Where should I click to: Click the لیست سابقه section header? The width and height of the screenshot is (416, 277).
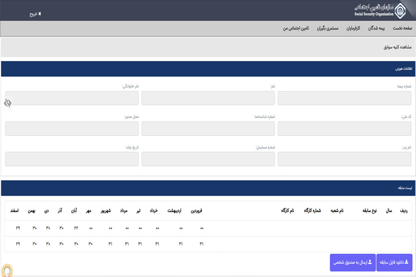[x=208, y=188]
